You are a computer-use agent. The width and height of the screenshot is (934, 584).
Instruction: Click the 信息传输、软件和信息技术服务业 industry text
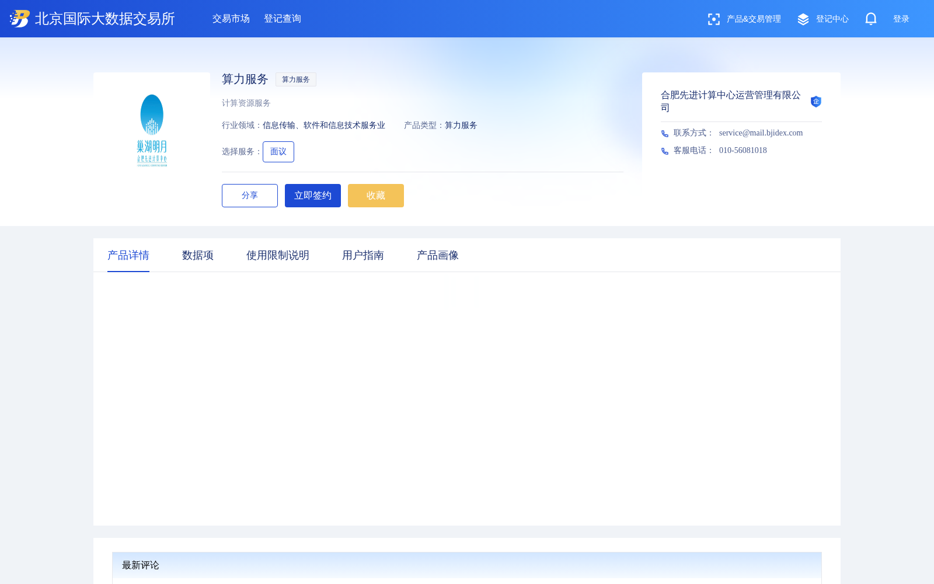pos(324,126)
